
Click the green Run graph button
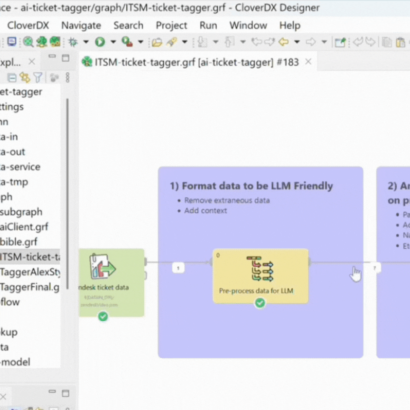pyautogui.click(x=100, y=42)
